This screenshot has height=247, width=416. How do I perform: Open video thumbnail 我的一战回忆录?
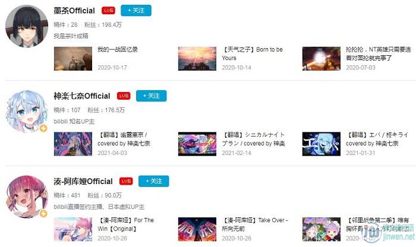coord(73,59)
